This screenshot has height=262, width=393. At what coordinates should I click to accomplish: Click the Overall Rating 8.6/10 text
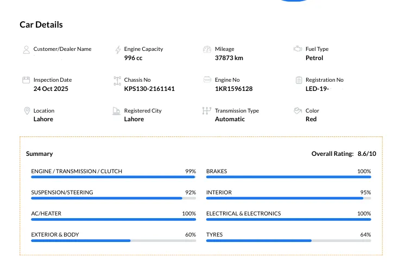click(344, 154)
